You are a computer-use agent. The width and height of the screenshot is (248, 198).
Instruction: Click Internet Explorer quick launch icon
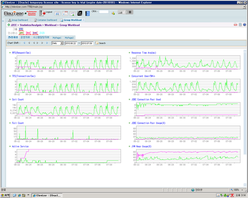(19, 195)
